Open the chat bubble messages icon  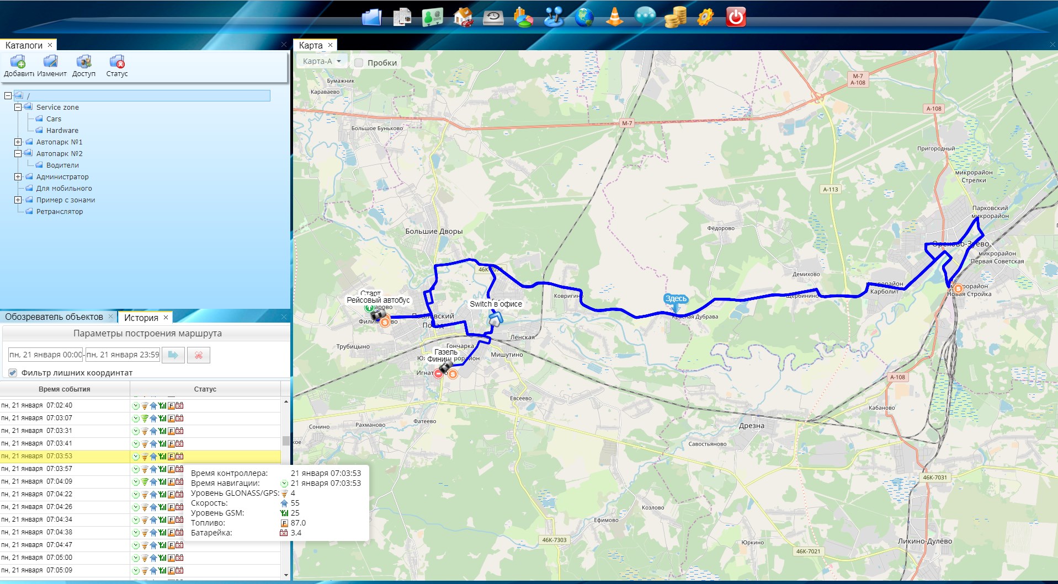(645, 17)
